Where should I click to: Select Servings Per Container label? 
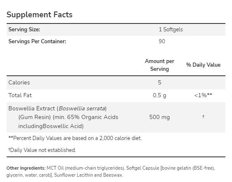pyautogui.click(x=37, y=41)
